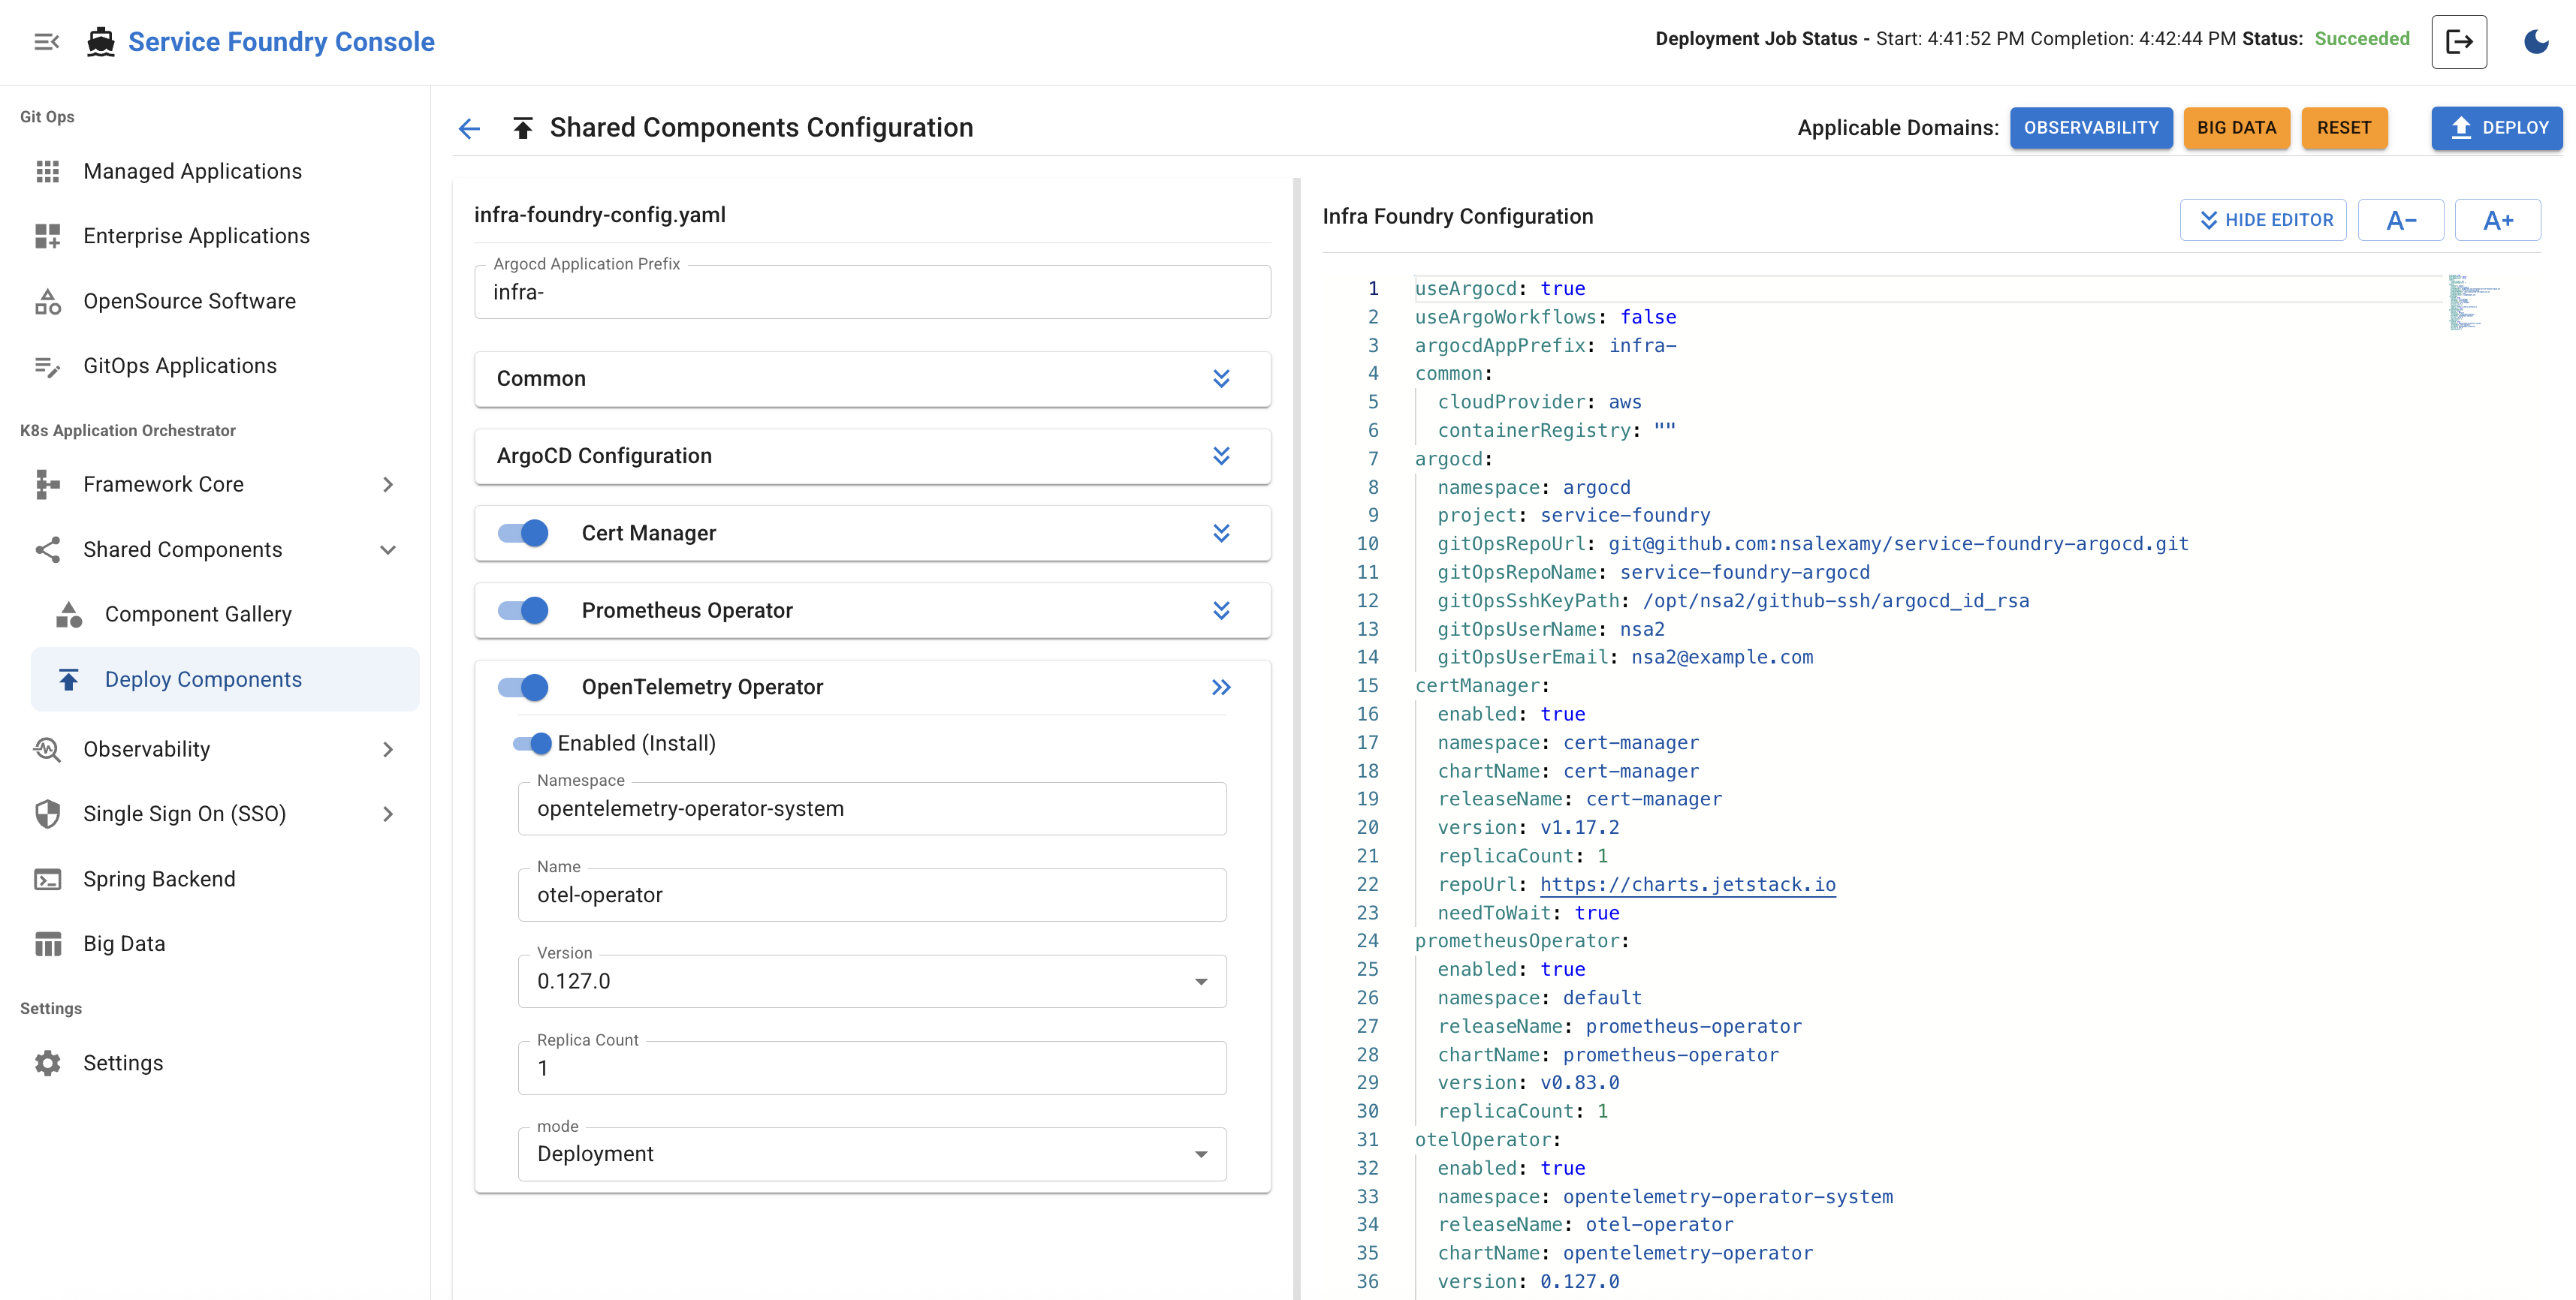Open the charts.jetstack.io repoUrl link
The width and height of the screenshot is (2576, 1300).
coord(1687,884)
